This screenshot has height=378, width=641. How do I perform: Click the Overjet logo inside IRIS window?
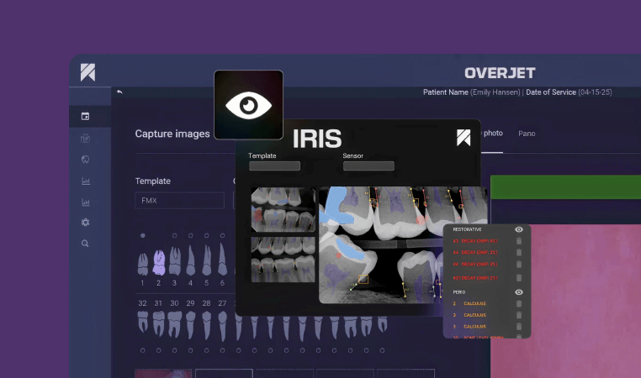point(464,138)
